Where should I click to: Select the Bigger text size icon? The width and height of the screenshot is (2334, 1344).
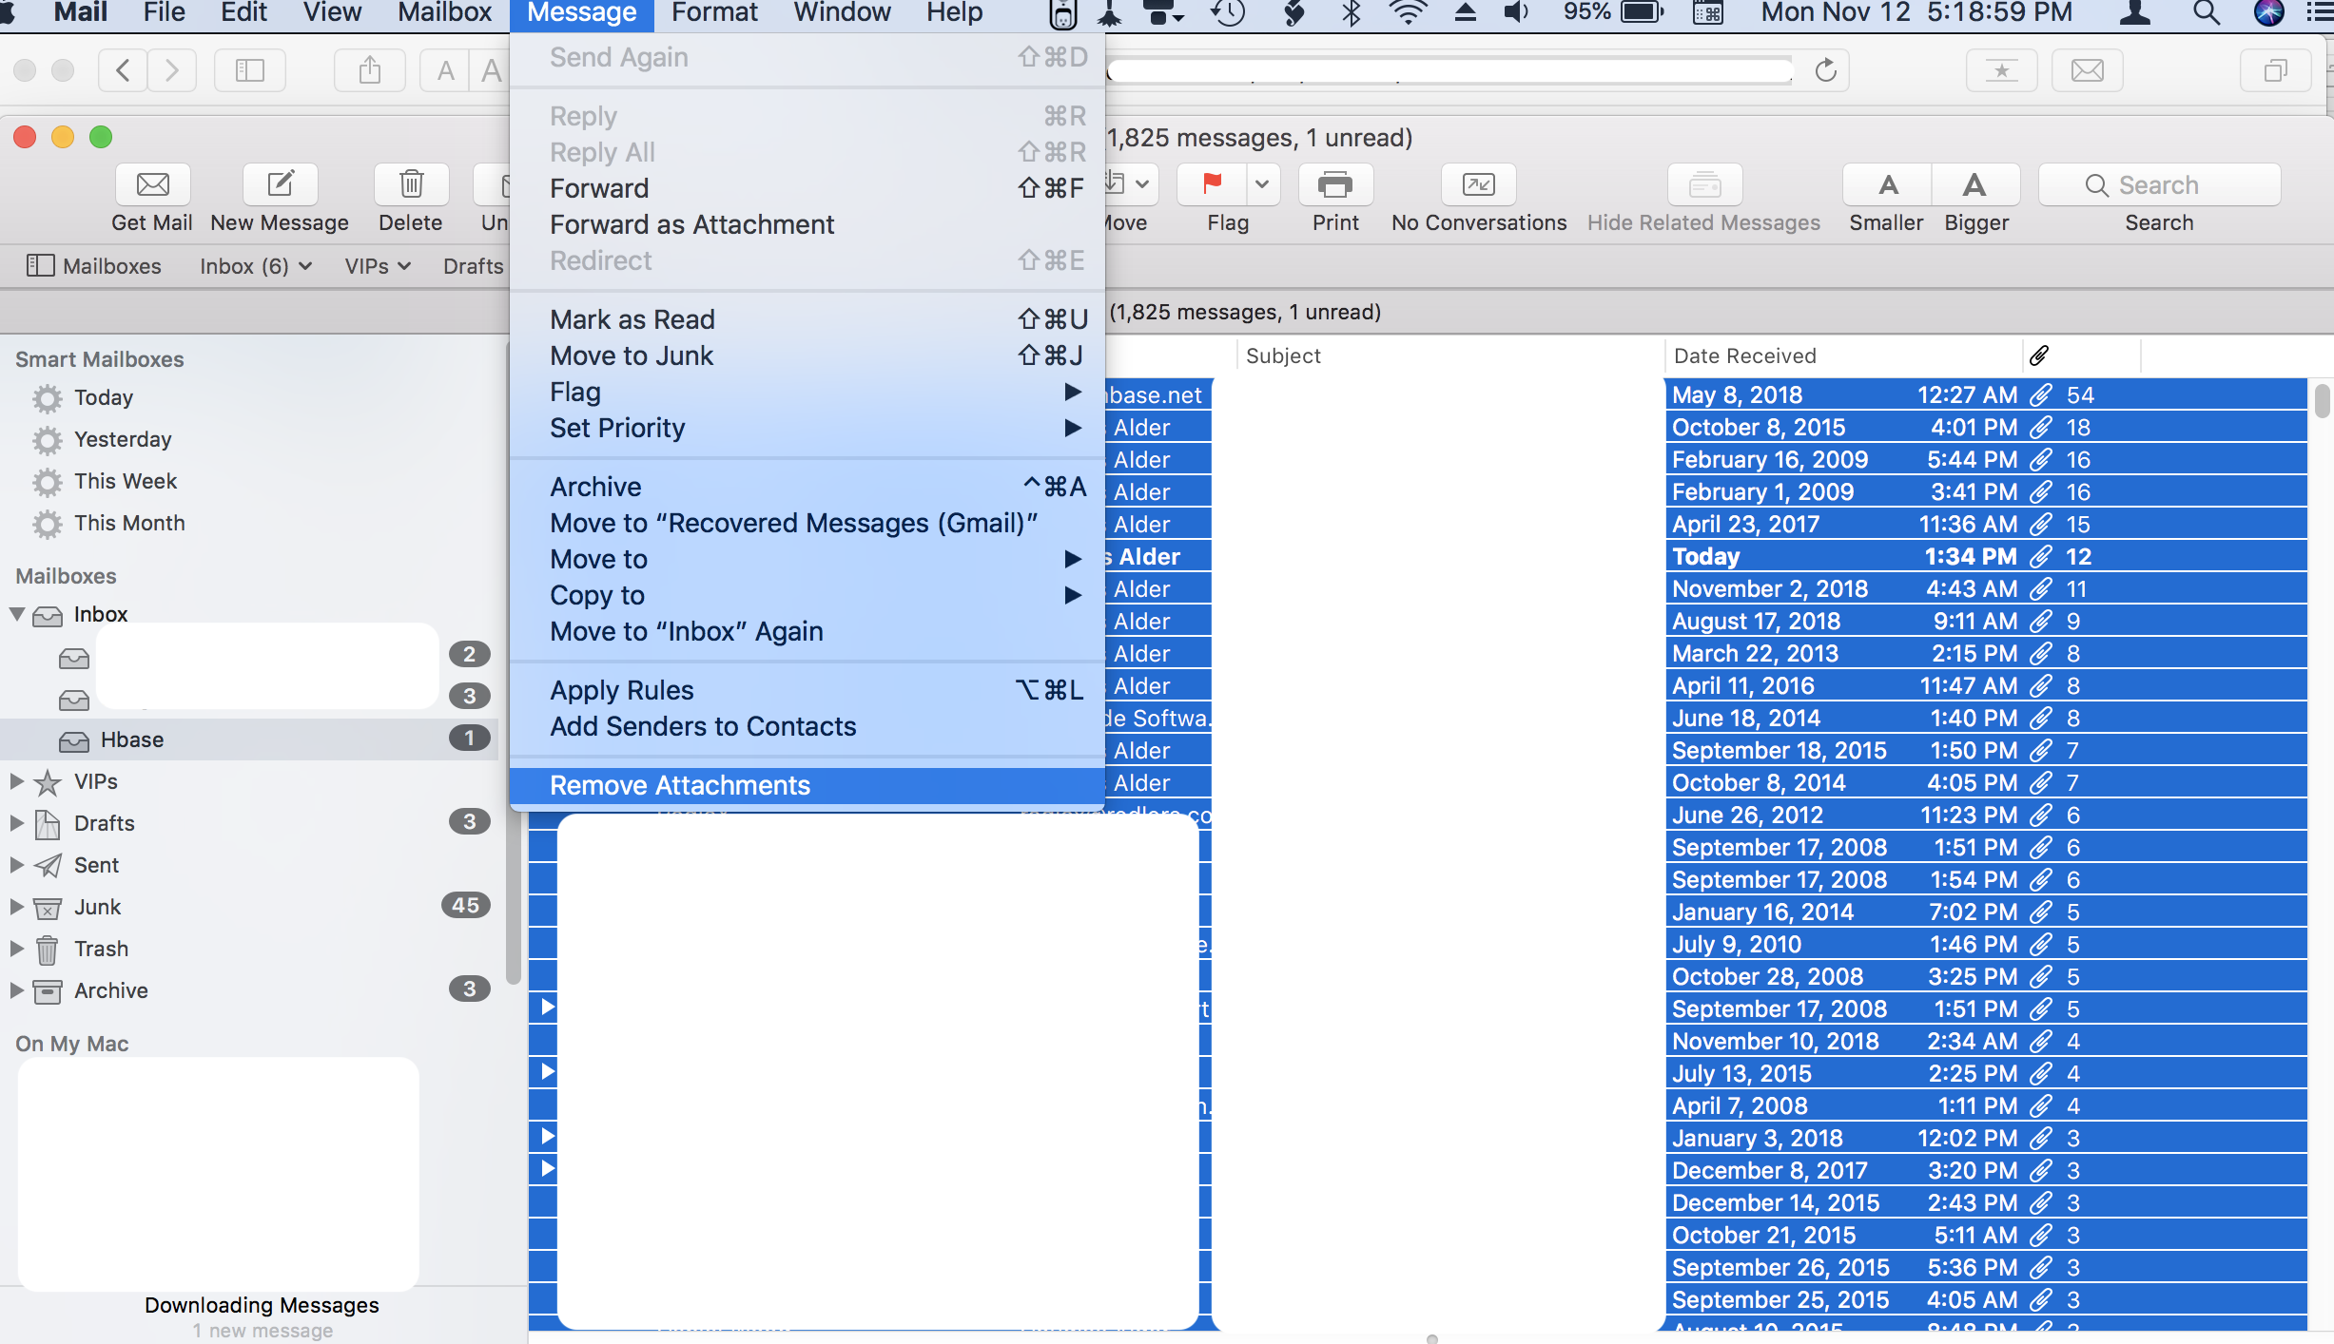click(x=1975, y=185)
